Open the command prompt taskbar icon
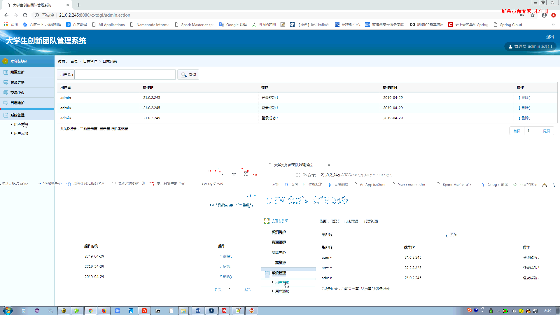 pos(158,311)
